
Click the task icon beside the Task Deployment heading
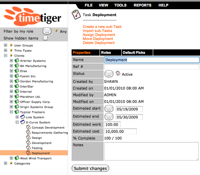click(x=76, y=15)
